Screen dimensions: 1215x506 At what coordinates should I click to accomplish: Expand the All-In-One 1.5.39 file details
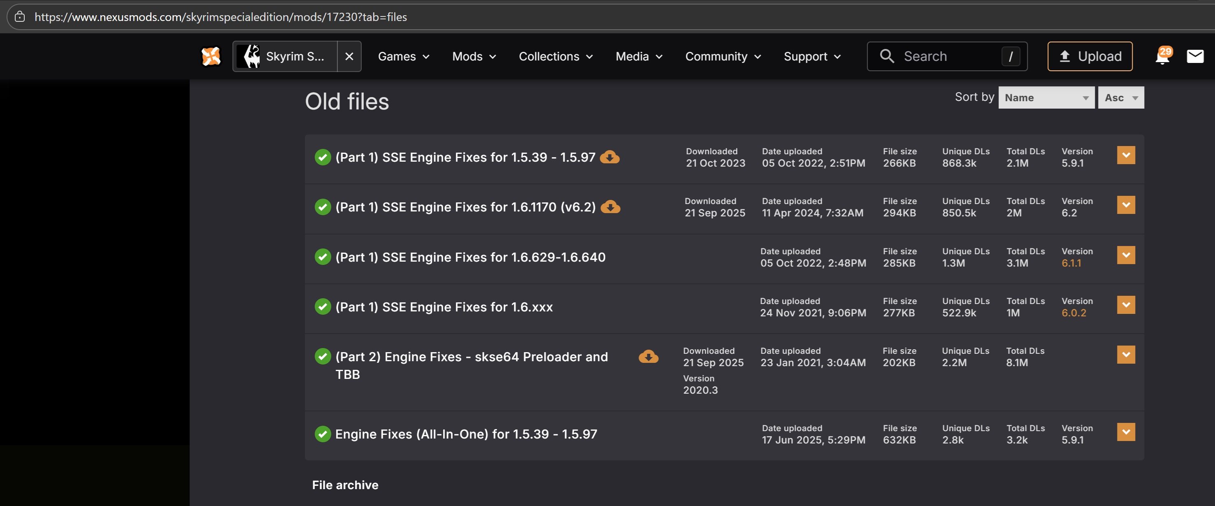pos(1125,432)
